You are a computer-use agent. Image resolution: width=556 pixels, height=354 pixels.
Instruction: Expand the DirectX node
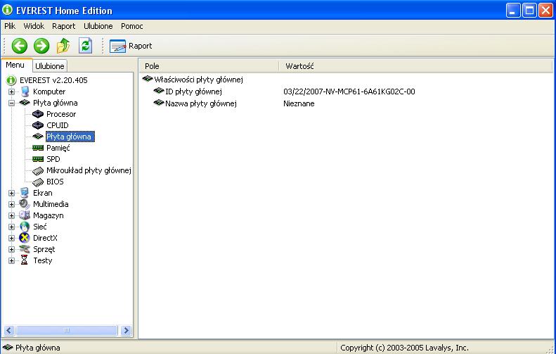coord(12,239)
